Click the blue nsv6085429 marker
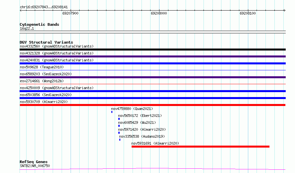Screen dimensions: 295x173 click(119, 126)
